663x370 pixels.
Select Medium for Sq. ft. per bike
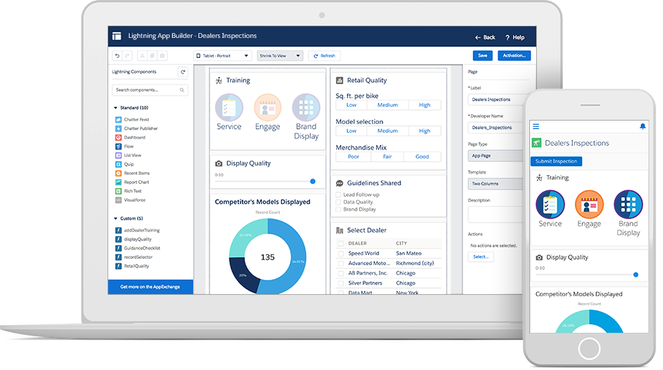(387, 105)
